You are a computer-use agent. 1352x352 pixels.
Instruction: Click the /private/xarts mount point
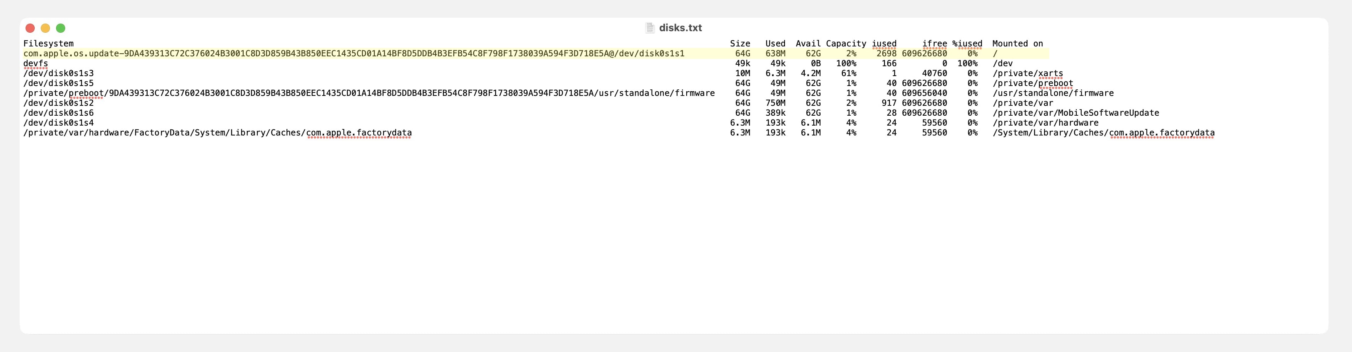click(1027, 73)
